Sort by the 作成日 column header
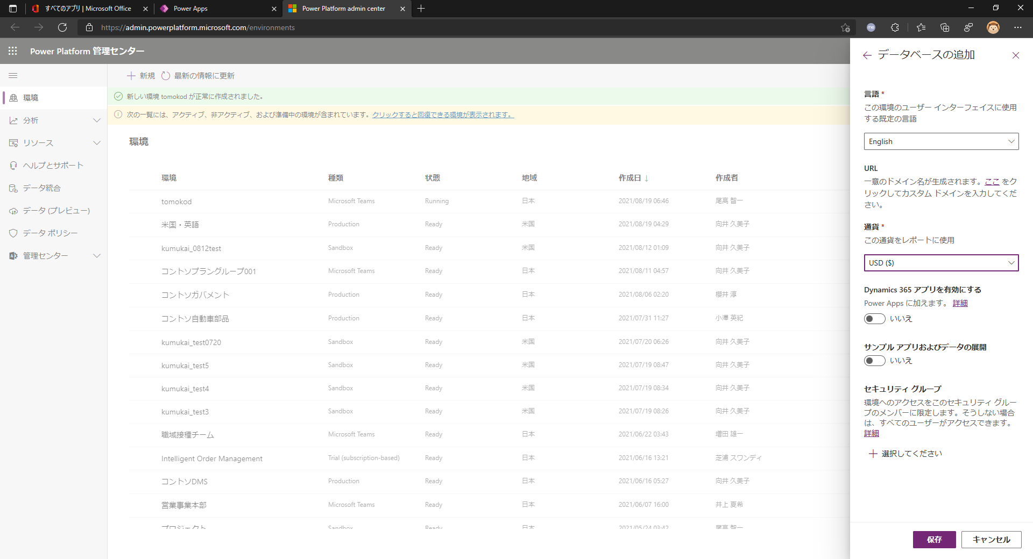 tap(634, 178)
